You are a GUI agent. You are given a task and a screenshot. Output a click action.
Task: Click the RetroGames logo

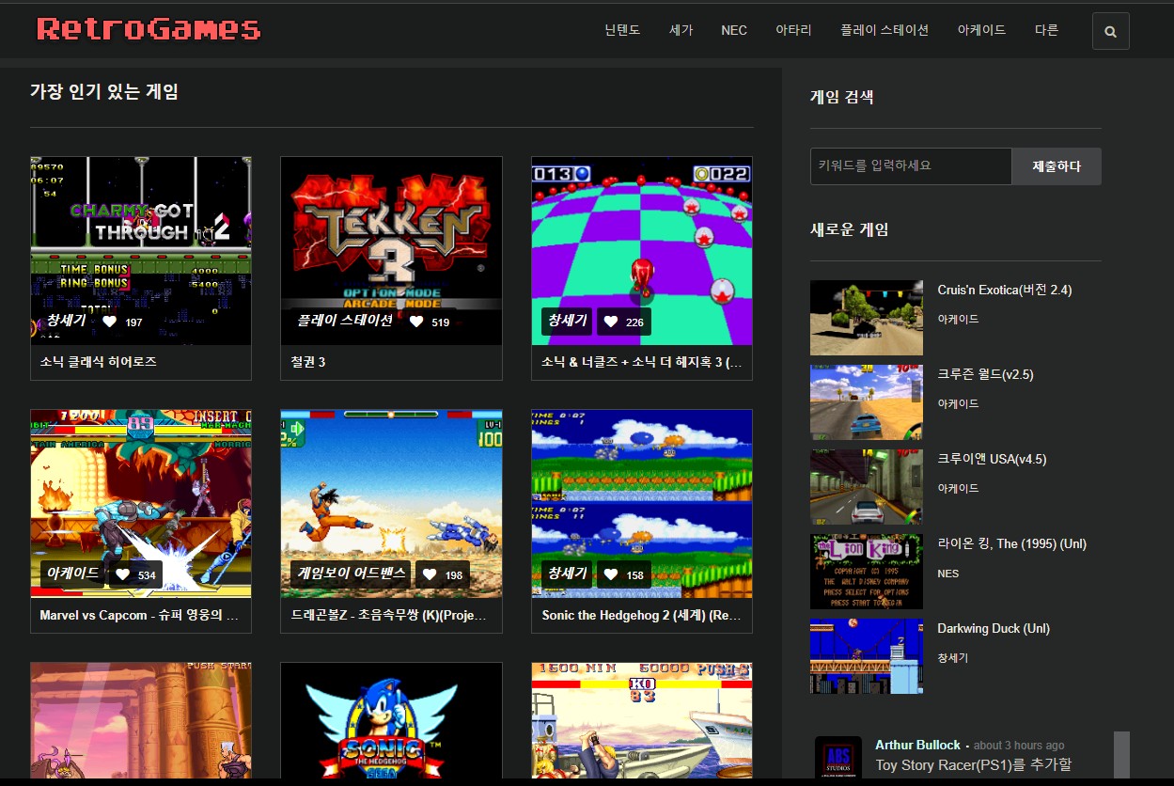coord(149,29)
